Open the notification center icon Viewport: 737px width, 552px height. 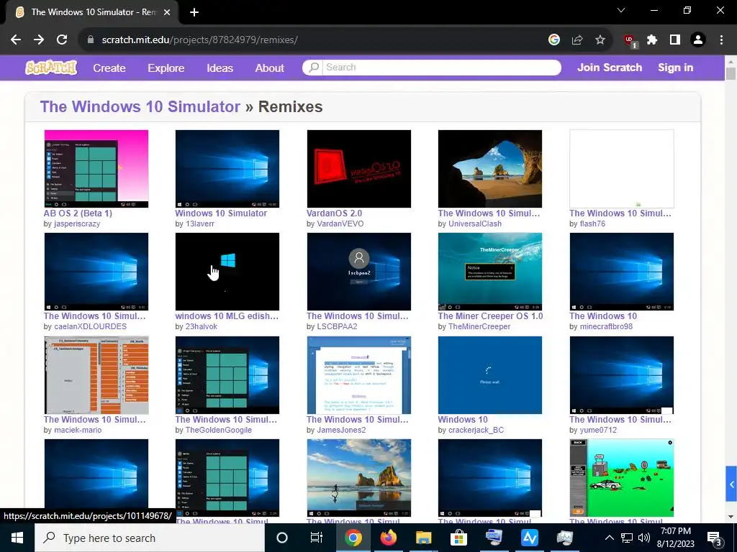pyautogui.click(x=715, y=538)
